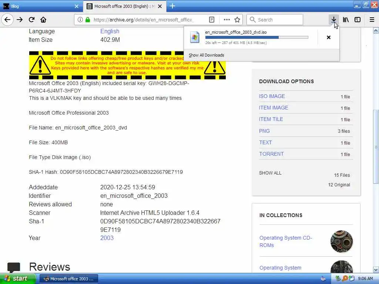
Task: Click the taskbar clock 9:06 AM
Action: 365,279
